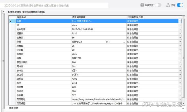
Task: Open the dropdown arrow in the 标题 row
Action: 180,21
